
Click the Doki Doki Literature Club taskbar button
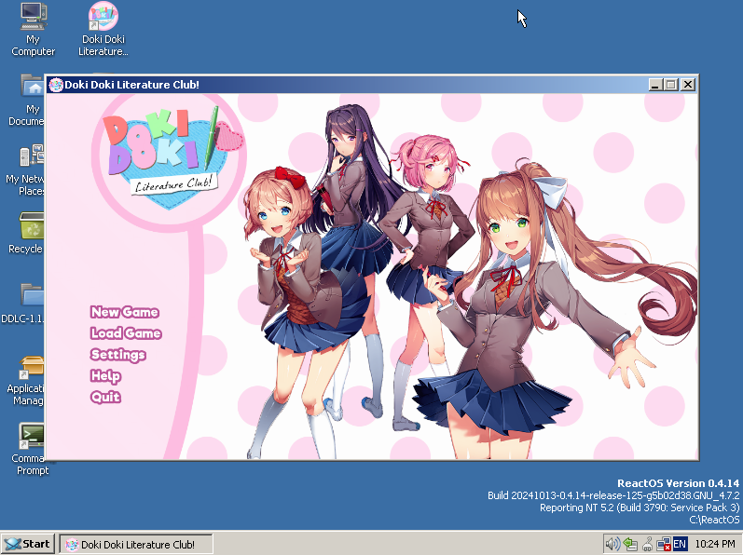135,545
